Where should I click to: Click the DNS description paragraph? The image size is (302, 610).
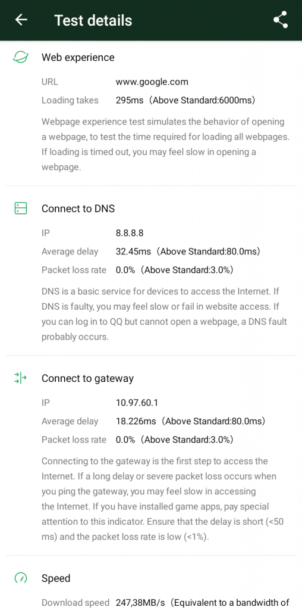point(164,314)
